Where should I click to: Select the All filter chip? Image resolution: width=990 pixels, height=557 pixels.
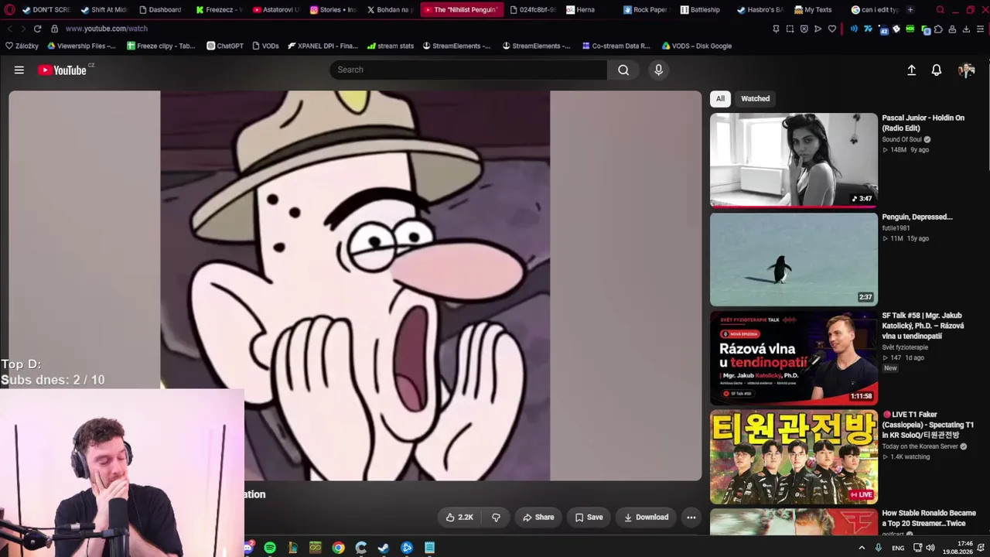pos(720,98)
